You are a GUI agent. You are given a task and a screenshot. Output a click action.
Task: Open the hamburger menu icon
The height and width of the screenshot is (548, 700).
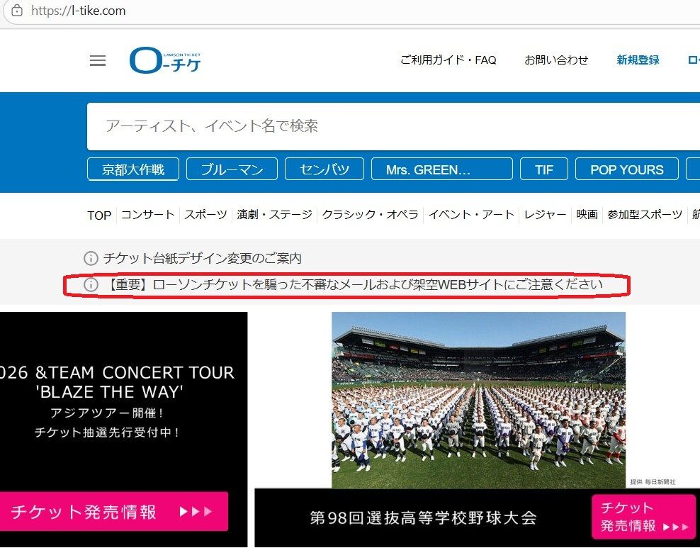tap(98, 60)
